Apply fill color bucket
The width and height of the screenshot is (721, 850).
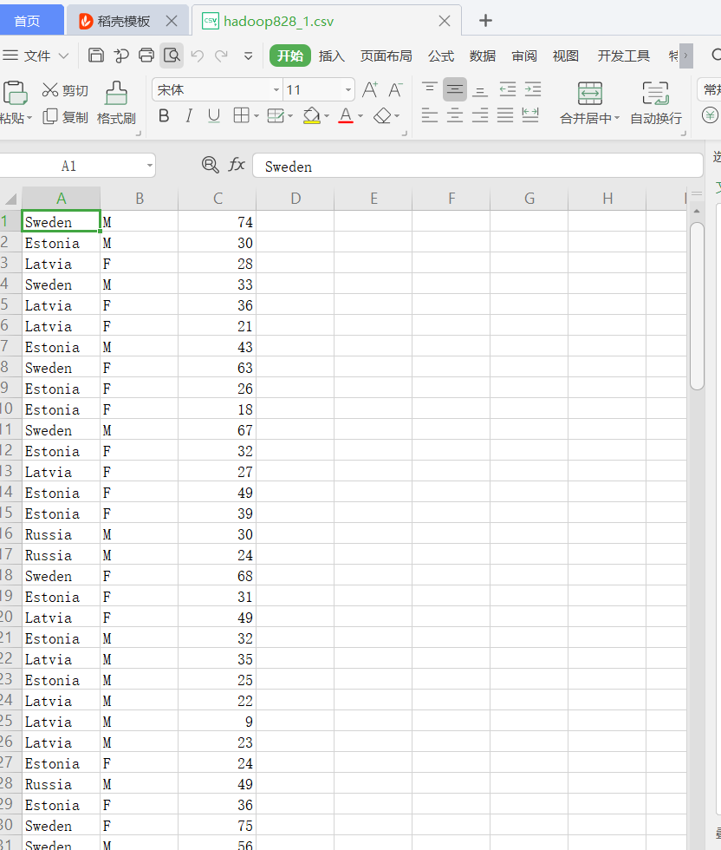[x=311, y=115]
